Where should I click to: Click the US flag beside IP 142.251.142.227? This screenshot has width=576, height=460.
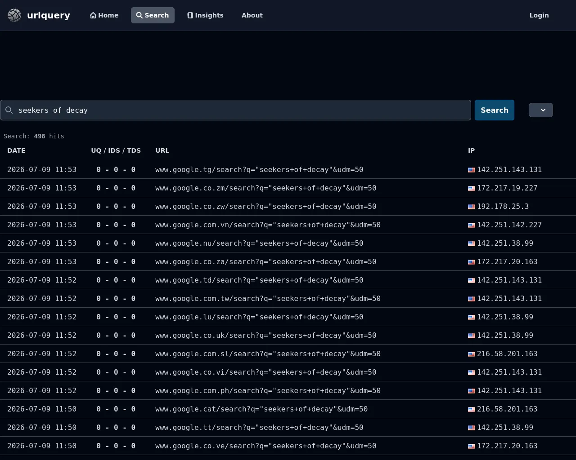tap(472, 225)
